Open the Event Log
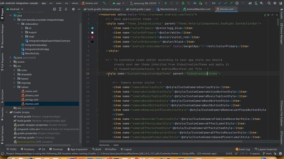 click(243, 149)
